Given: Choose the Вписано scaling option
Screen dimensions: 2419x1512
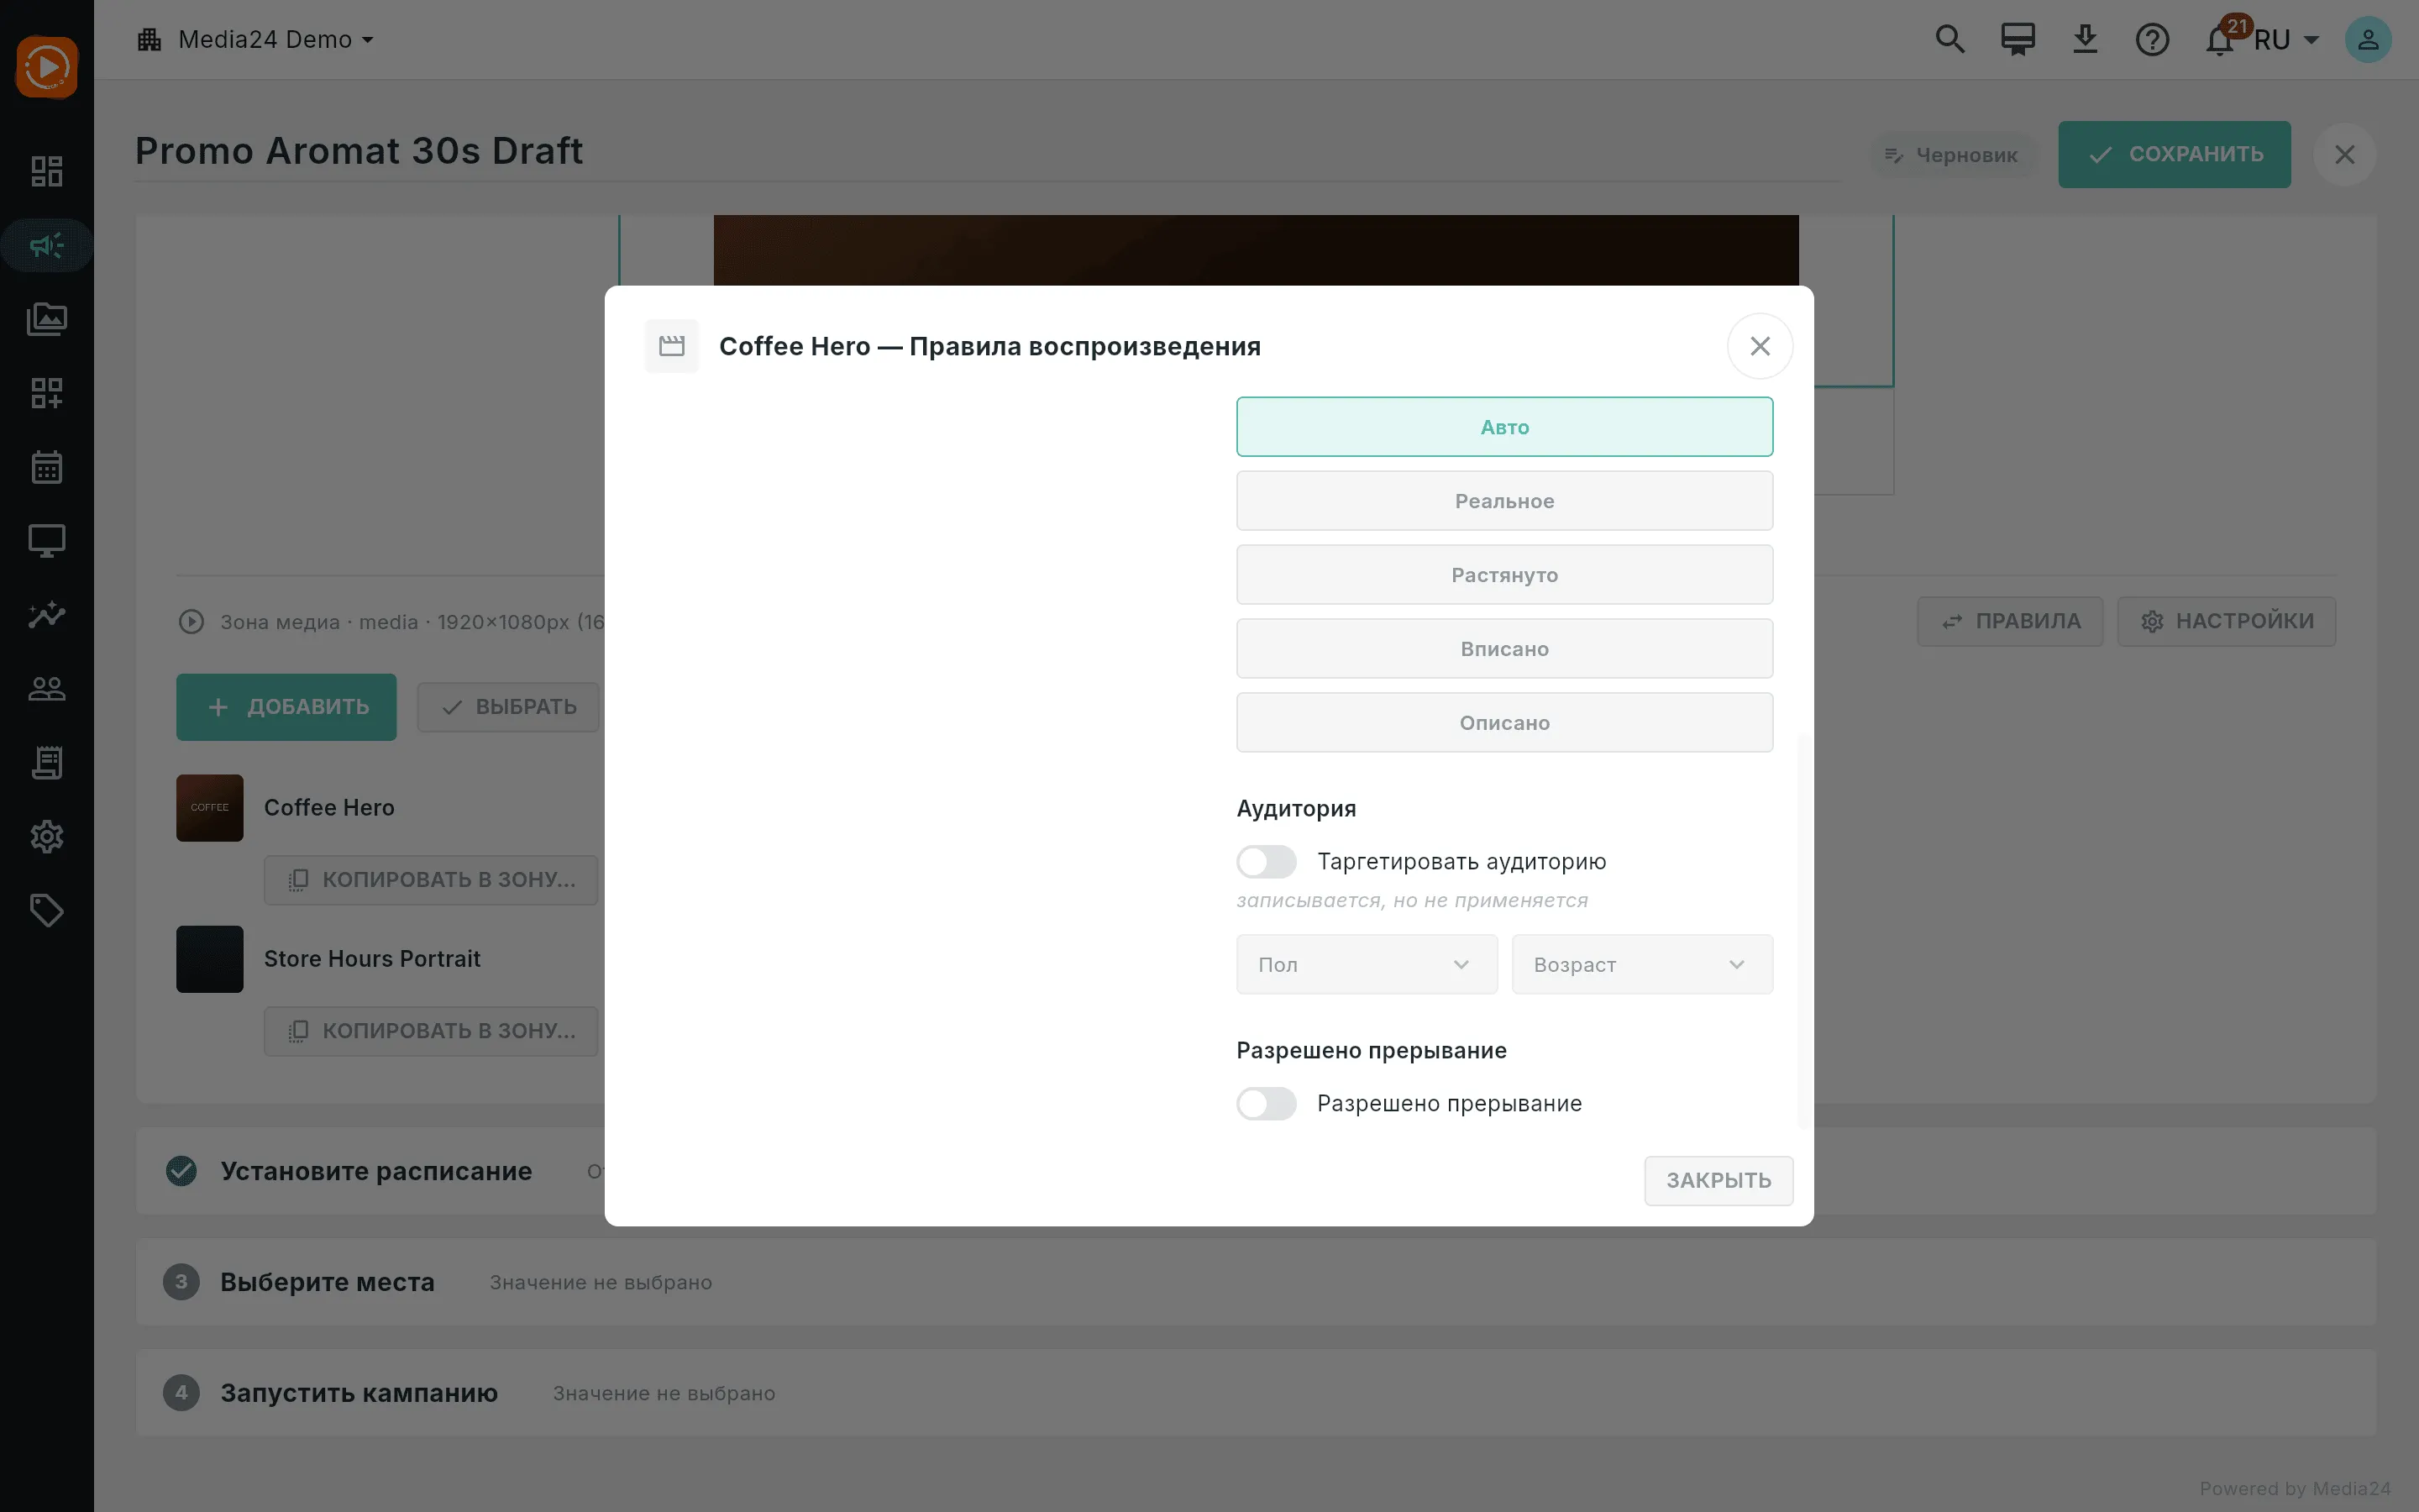Looking at the screenshot, I should pos(1504,649).
